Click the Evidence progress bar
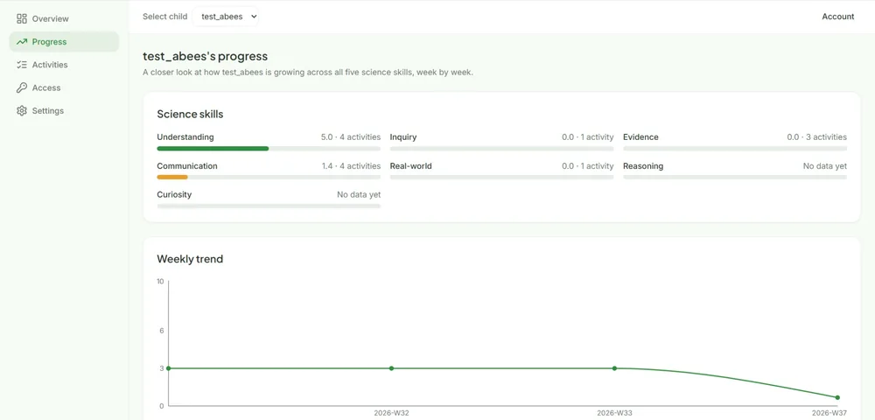The width and height of the screenshot is (875, 420). tap(735, 149)
